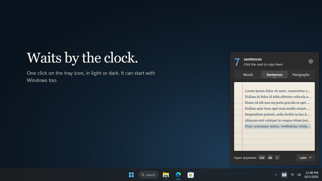This screenshot has width=322, height=181.
Task: Click the volume speaker tray icon
Action: click(x=299, y=175)
